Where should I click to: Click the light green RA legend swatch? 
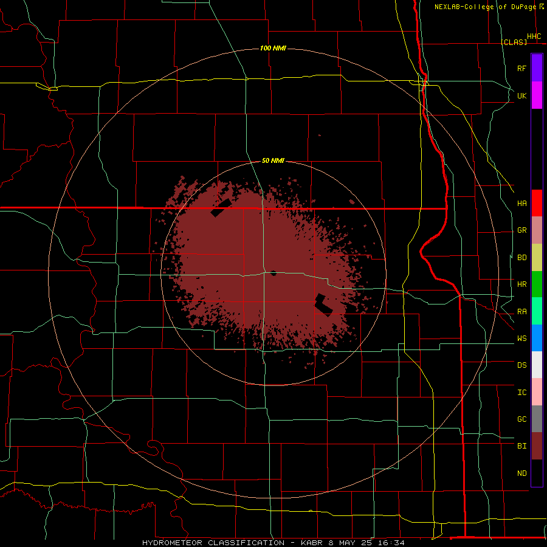537,311
